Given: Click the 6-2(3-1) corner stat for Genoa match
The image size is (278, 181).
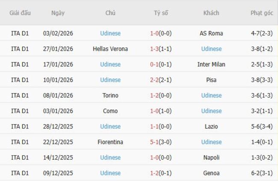Looking at the screenshot, I should pos(262,173).
